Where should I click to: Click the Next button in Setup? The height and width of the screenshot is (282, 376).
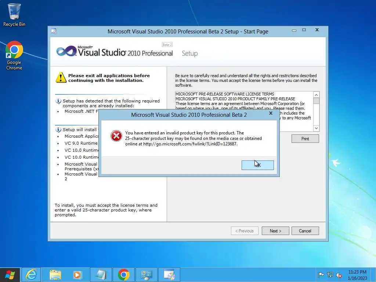point(275,231)
